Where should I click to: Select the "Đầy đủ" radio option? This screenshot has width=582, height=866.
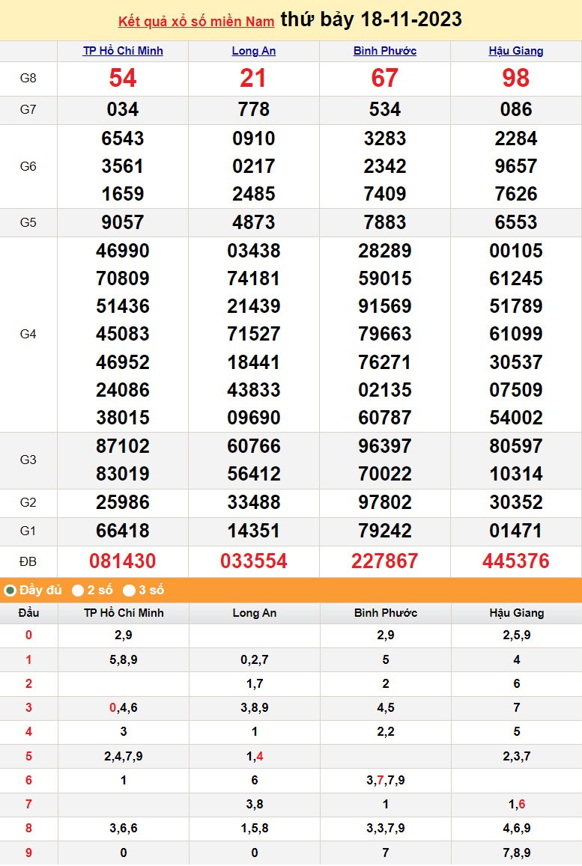[10, 591]
